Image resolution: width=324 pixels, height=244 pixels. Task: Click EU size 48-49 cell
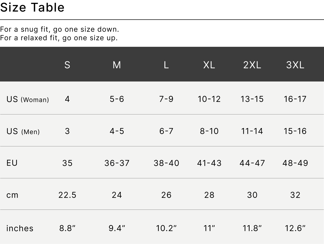point(295,163)
